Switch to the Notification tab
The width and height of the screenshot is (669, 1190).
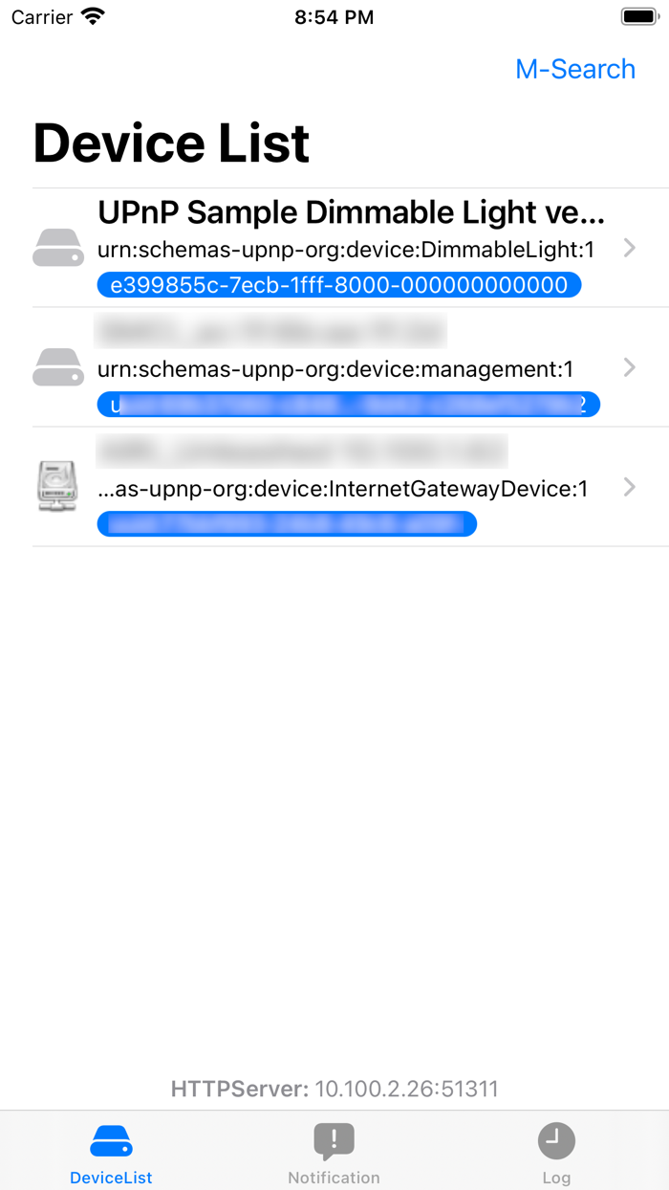click(x=334, y=1152)
